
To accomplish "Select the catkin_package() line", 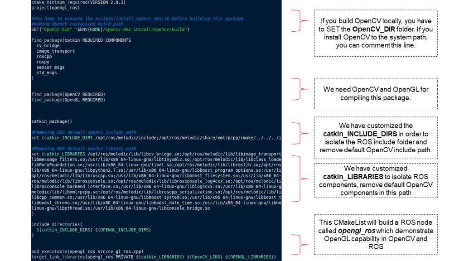I will (52, 121).
